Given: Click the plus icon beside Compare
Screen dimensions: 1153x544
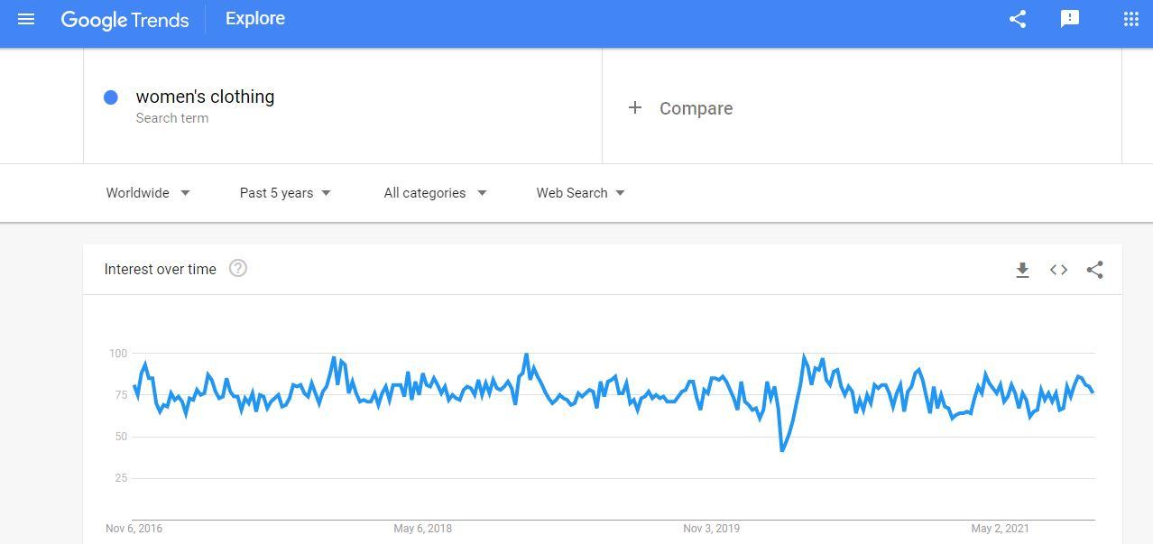Looking at the screenshot, I should pyautogui.click(x=635, y=107).
